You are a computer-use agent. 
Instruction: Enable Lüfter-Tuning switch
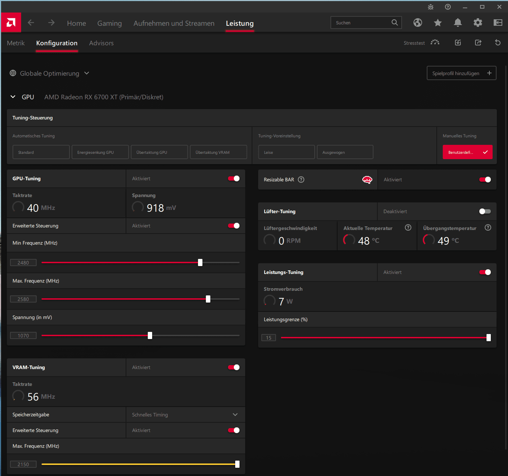point(485,211)
